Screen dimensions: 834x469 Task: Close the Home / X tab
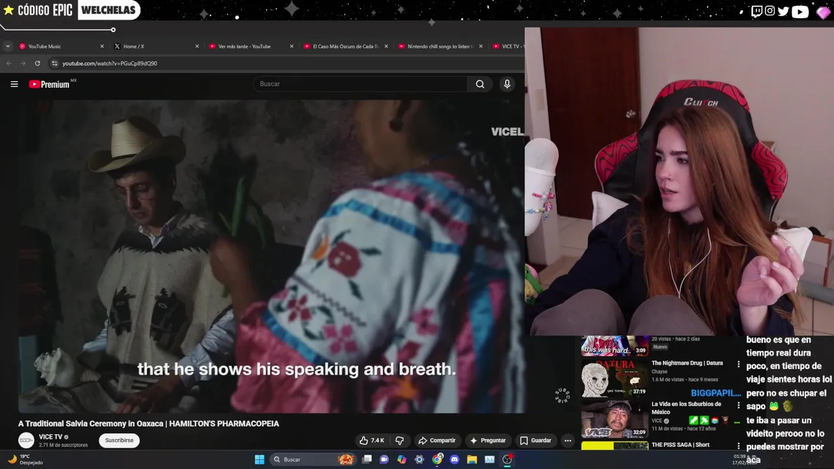pos(197,46)
